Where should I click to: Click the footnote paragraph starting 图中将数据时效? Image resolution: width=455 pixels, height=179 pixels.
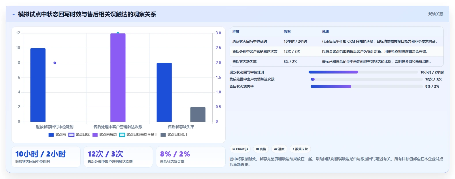tap(336, 162)
